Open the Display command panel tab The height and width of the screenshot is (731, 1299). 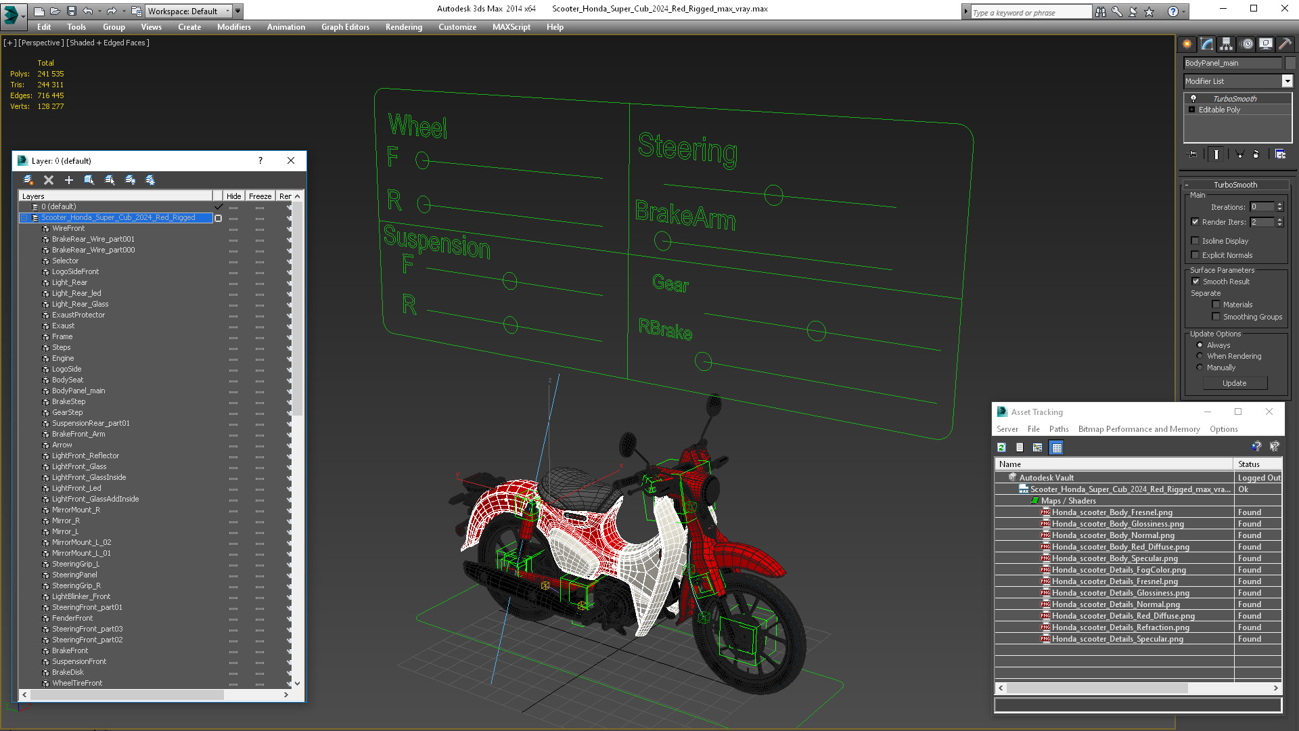pyautogui.click(x=1266, y=44)
